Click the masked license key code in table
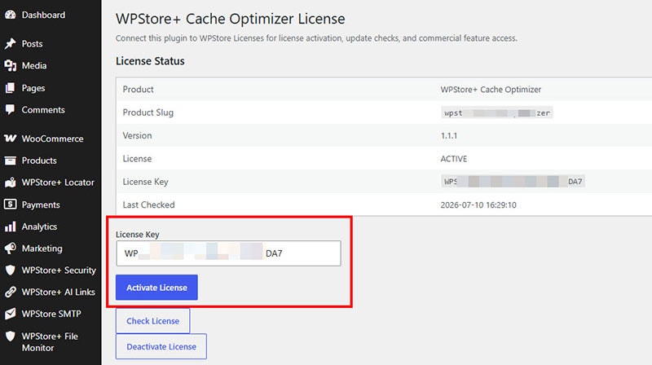652x365 pixels. [513, 181]
